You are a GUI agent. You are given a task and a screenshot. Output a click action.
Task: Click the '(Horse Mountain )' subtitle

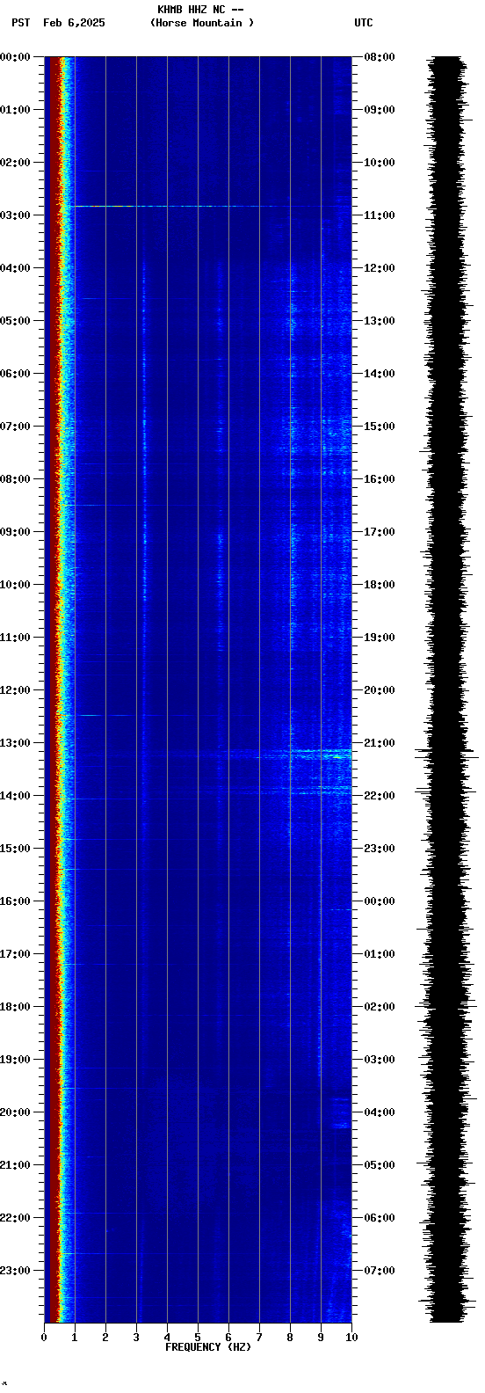point(202,23)
